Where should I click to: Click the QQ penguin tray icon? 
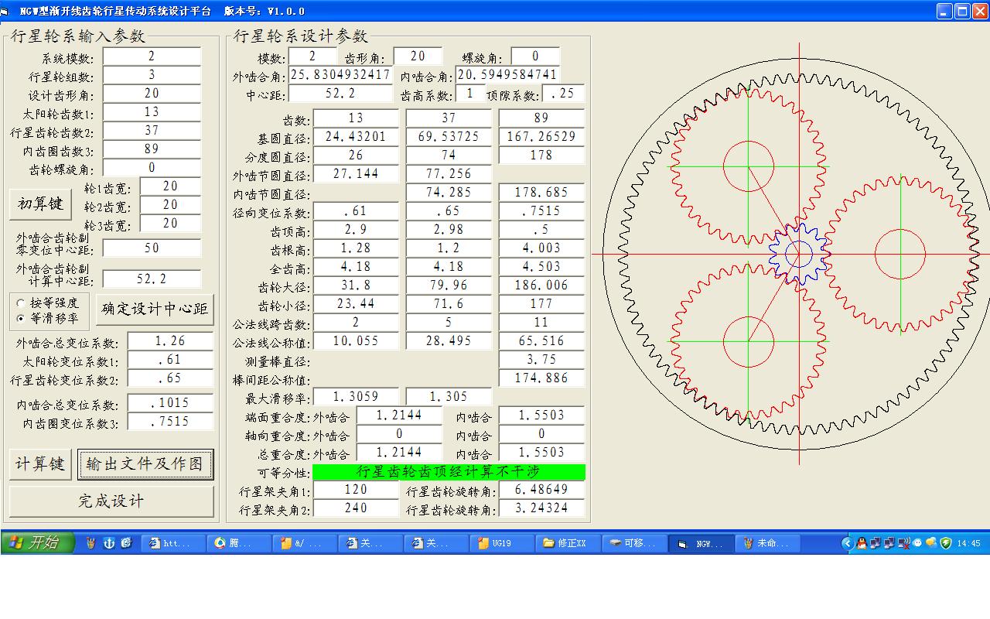[x=862, y=543]
